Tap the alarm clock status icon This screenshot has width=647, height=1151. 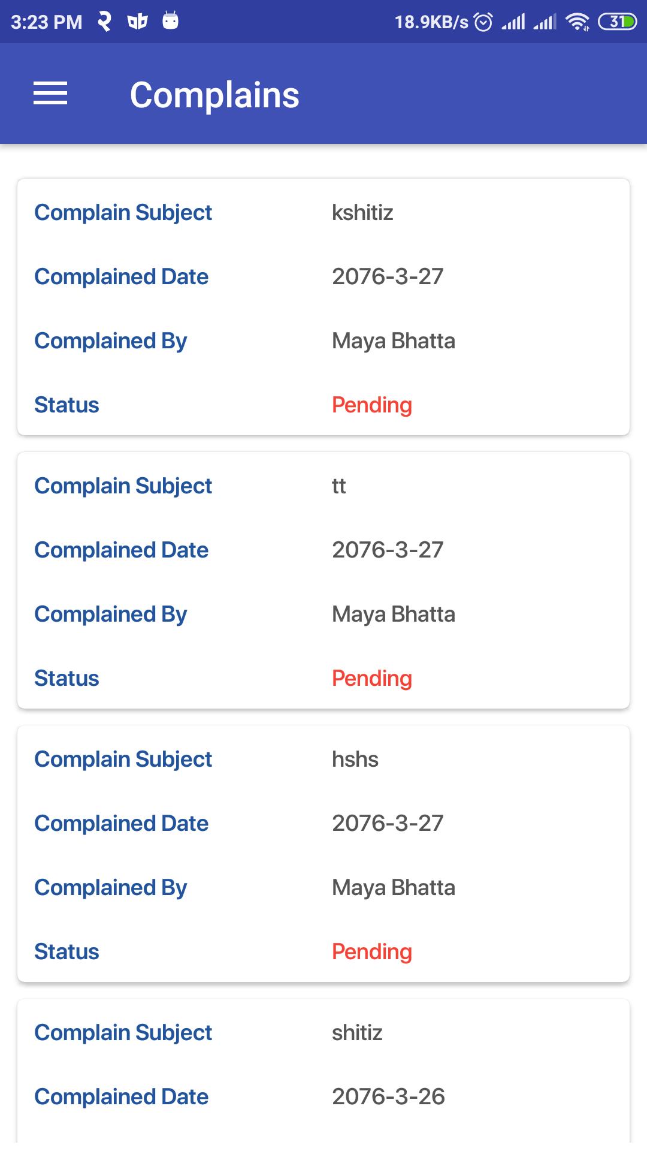click(483, 22)
